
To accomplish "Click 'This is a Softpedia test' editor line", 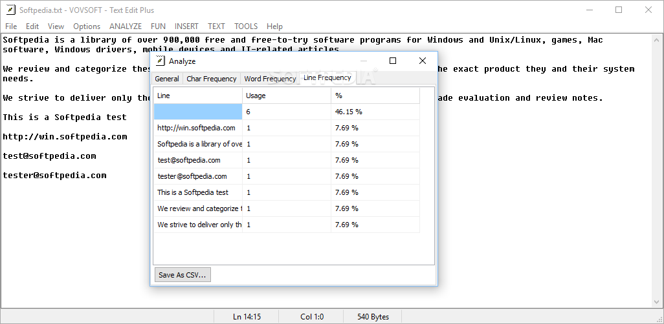I will click(65, 117).
